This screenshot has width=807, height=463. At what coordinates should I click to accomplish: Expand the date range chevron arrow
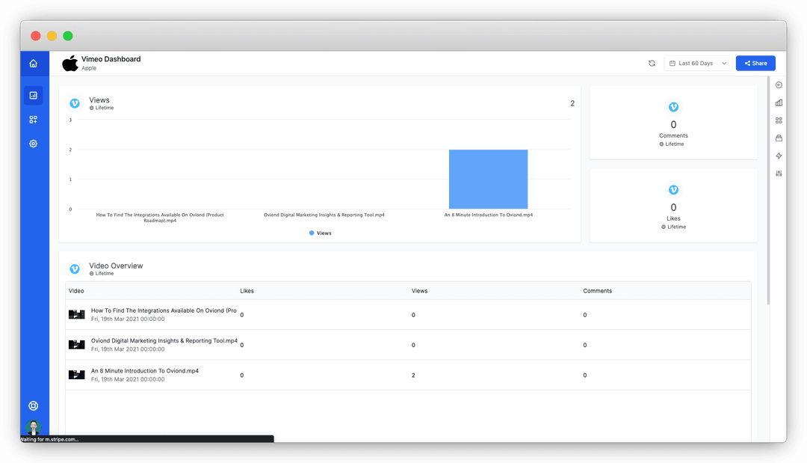coord(724,64)
